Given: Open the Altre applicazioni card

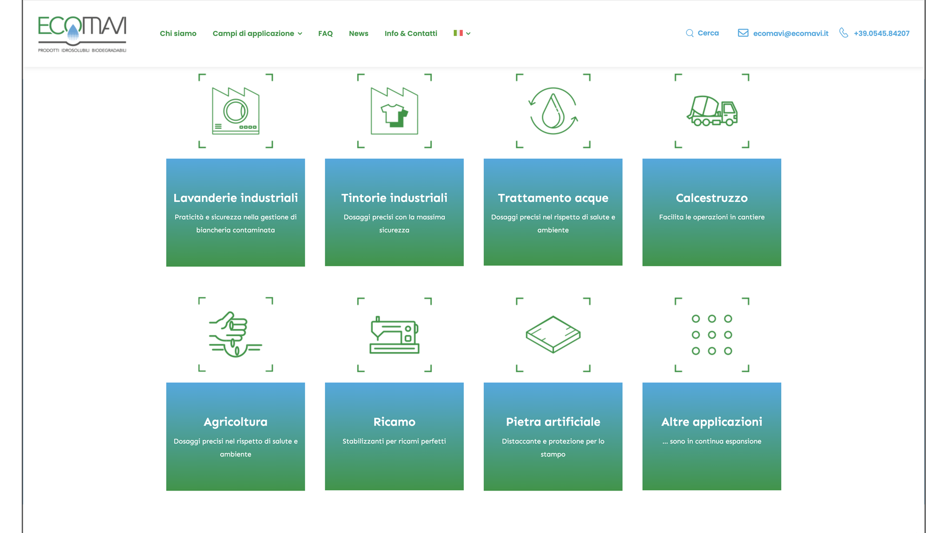Looking at the screenshot, I should 711,436.
